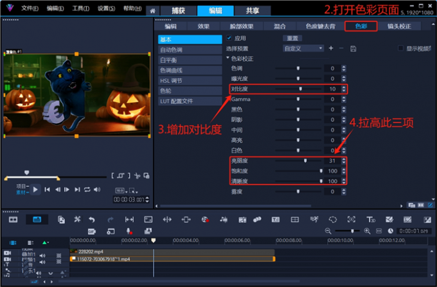Image resolution: width=437 pixels, height=287 pixels.
Task: Switch to the 镜头校正 tab
Action: pyautogui.click(x=399, y=26)
